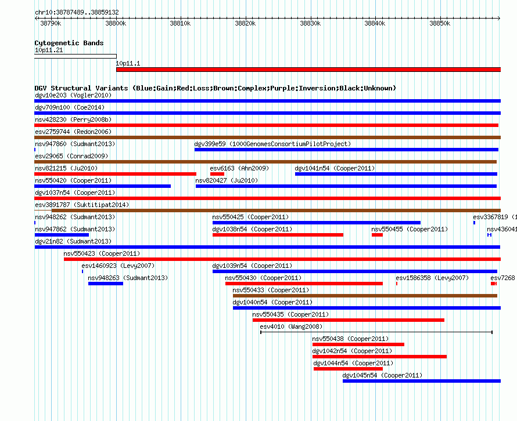Click the red dgv1044n54 loss bar
517x421 pixels.
(x=348, y=369)
